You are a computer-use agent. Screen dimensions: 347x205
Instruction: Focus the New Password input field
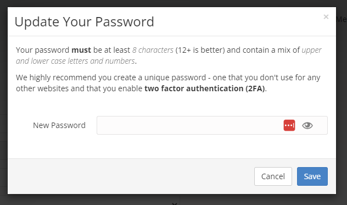coord(212,125)
